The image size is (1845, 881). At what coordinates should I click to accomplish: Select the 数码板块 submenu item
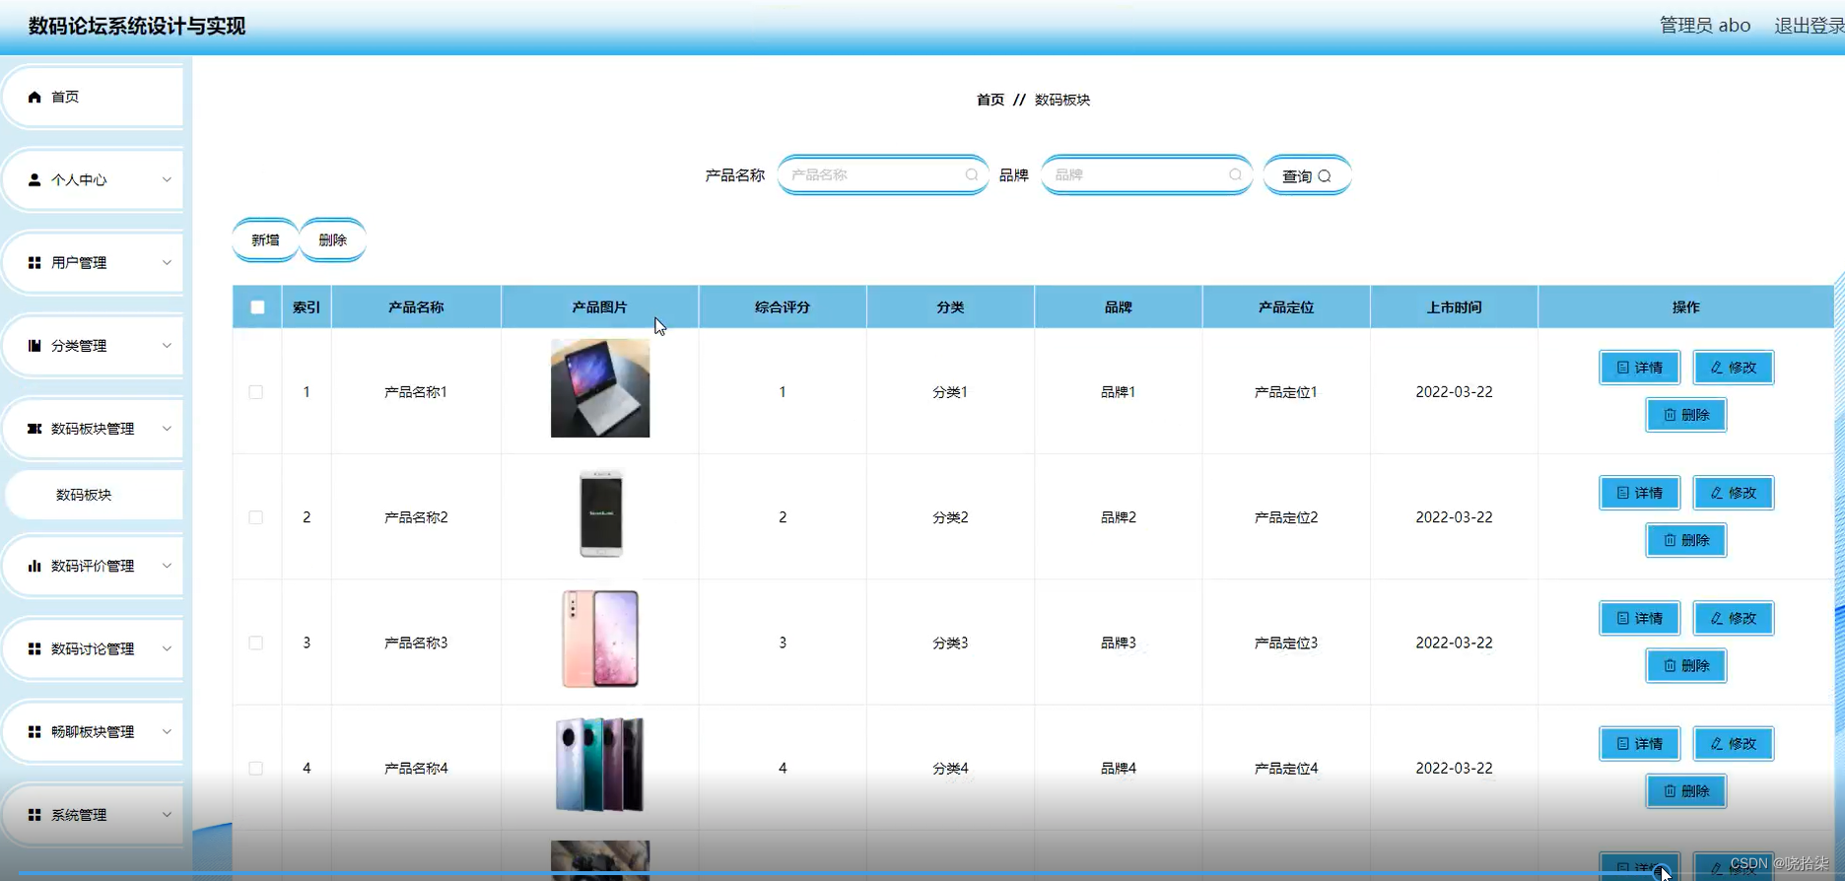(94, 495)
